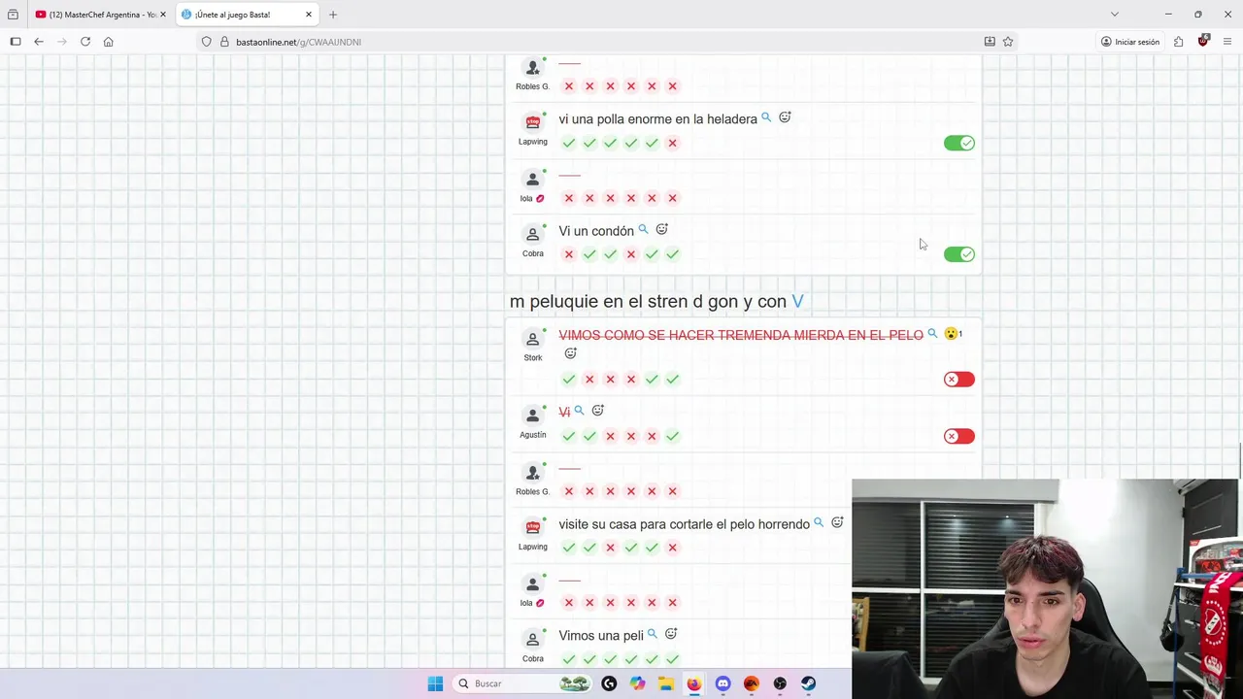Screen dimensions: 1243x699
Task: Open the browser home page
Action: [x=109, y=42]
